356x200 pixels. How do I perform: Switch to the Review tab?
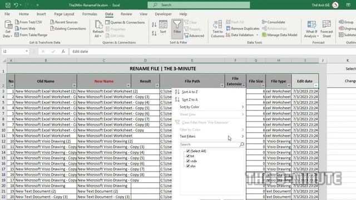(x=126, y=14)
